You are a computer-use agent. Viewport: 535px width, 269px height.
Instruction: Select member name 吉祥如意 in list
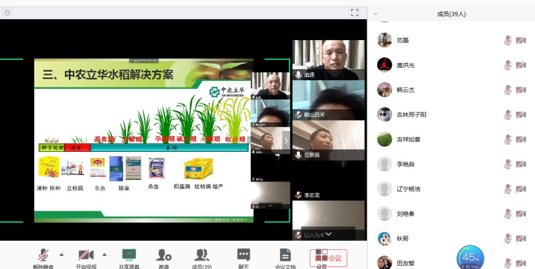(x=408, y=139)
